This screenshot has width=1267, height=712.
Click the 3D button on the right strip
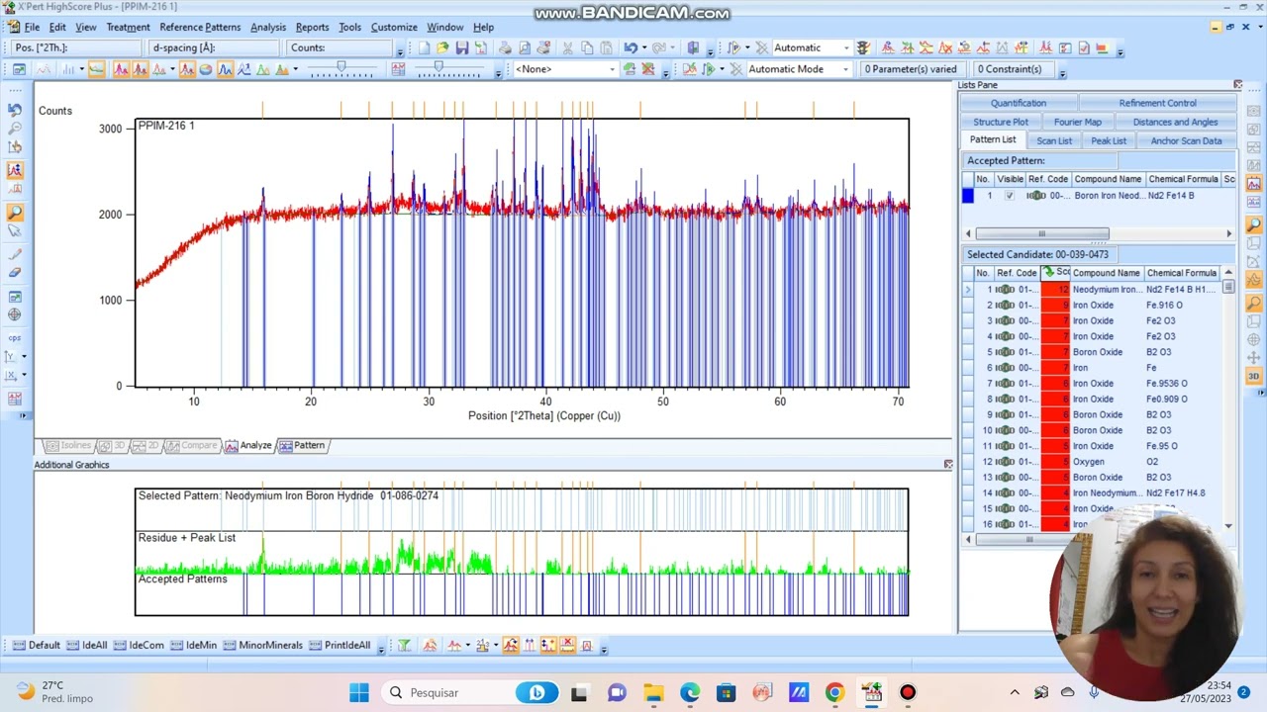1253,376
